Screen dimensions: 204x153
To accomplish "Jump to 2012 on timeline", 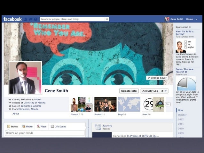I will pos(181,119).
